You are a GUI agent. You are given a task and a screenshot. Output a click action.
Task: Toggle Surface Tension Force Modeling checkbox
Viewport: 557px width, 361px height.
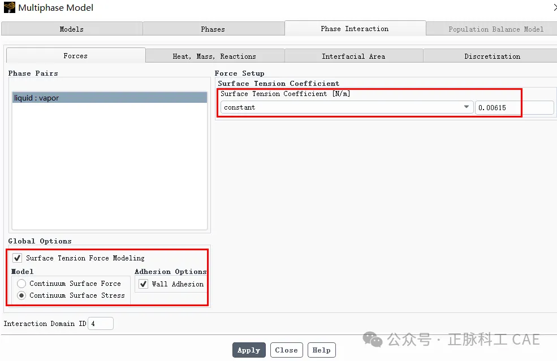[x=17, y=258]
